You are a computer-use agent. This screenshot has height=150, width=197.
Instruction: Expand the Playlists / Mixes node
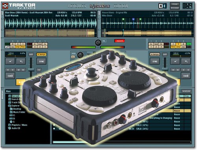tap(9, 125)
